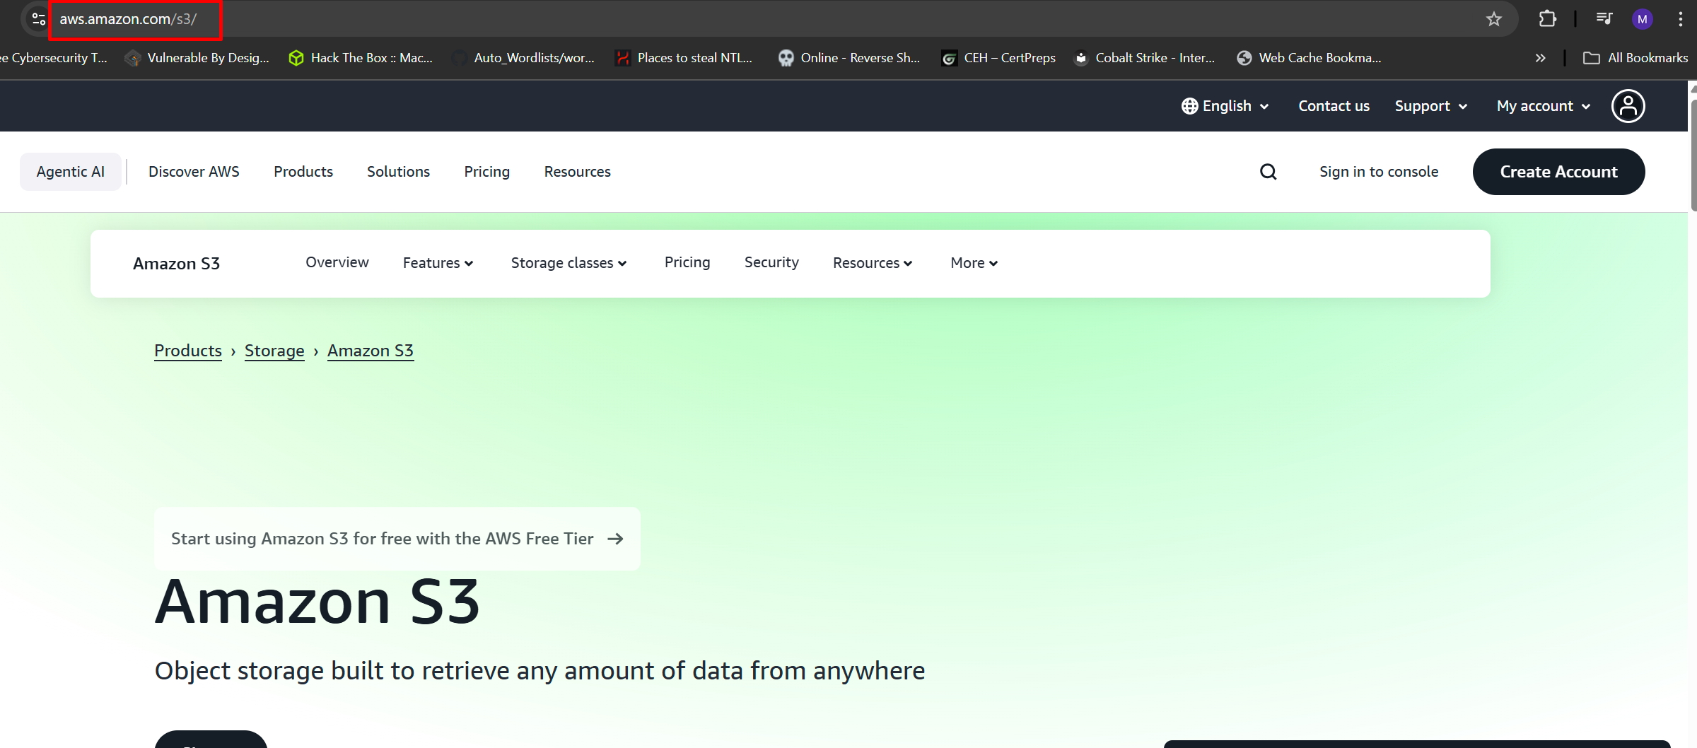This screenshot has width=1697, height=748.
Task: Click the site information icon in address bar
Action: 38,19
